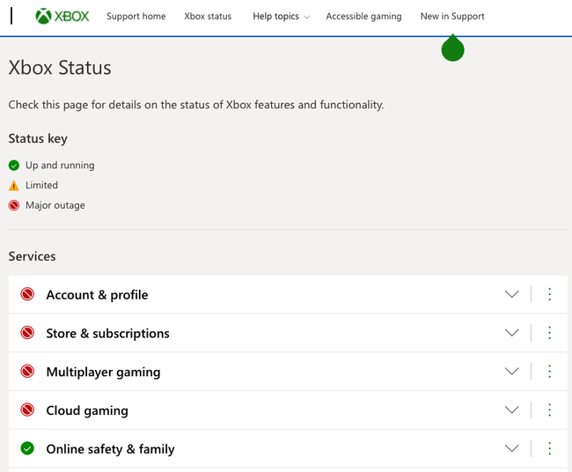Image resolution: width=572 pixels, height=472 pixels.
Task: Click the Xbox logo
Action: pos(62,16)
